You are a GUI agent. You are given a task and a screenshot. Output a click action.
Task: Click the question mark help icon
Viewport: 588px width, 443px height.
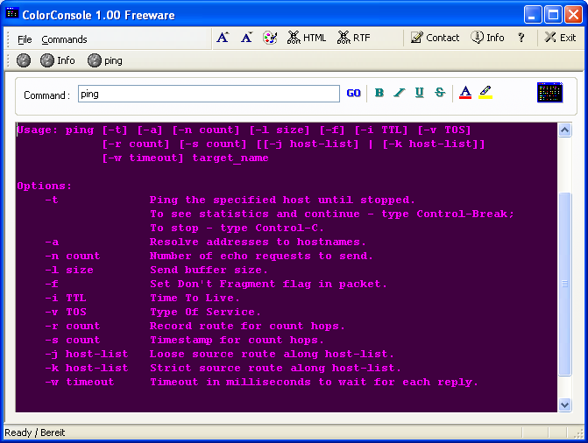521,38
